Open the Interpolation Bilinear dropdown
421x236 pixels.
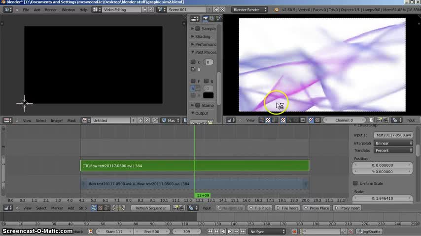click(x=393, y=143)
